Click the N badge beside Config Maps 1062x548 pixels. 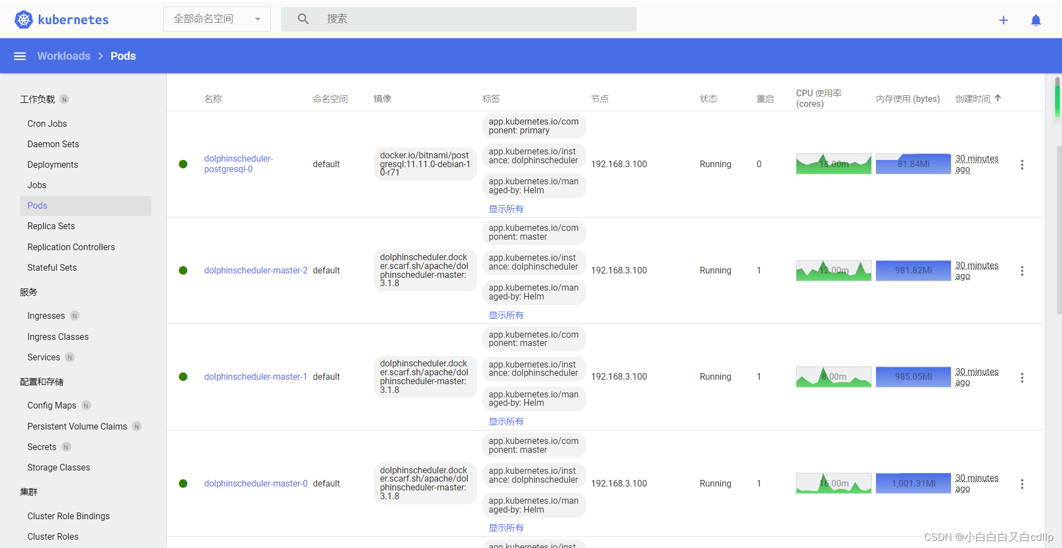[86, 405]
